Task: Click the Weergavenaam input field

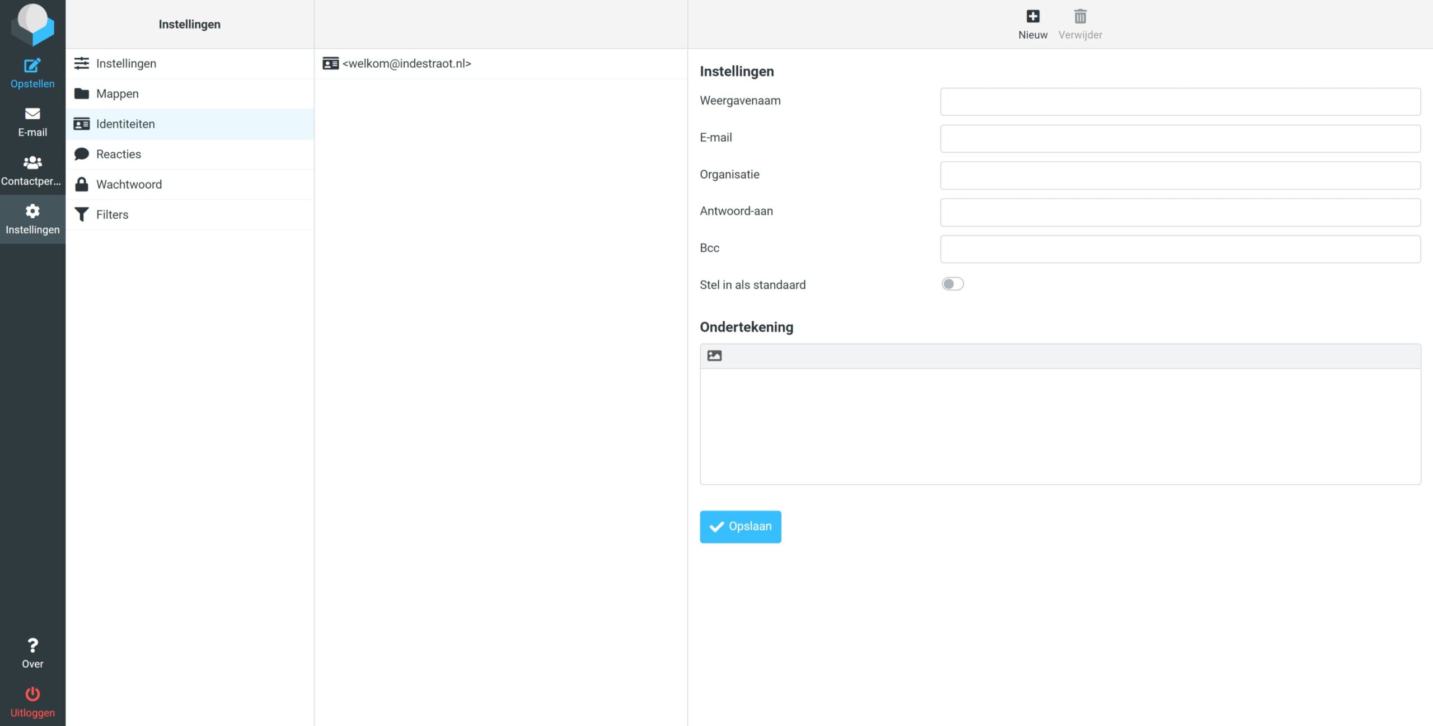Action: 1180,101
